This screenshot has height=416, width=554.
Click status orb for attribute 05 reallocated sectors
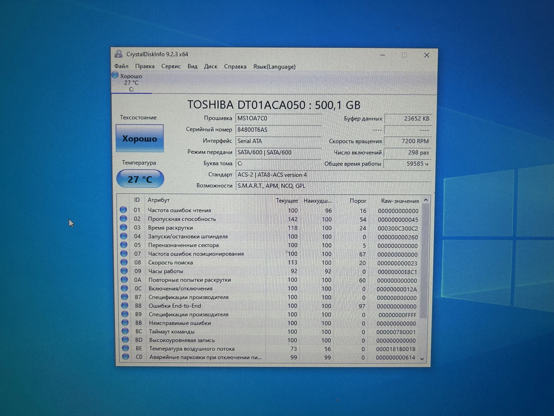tap(124, 245)
